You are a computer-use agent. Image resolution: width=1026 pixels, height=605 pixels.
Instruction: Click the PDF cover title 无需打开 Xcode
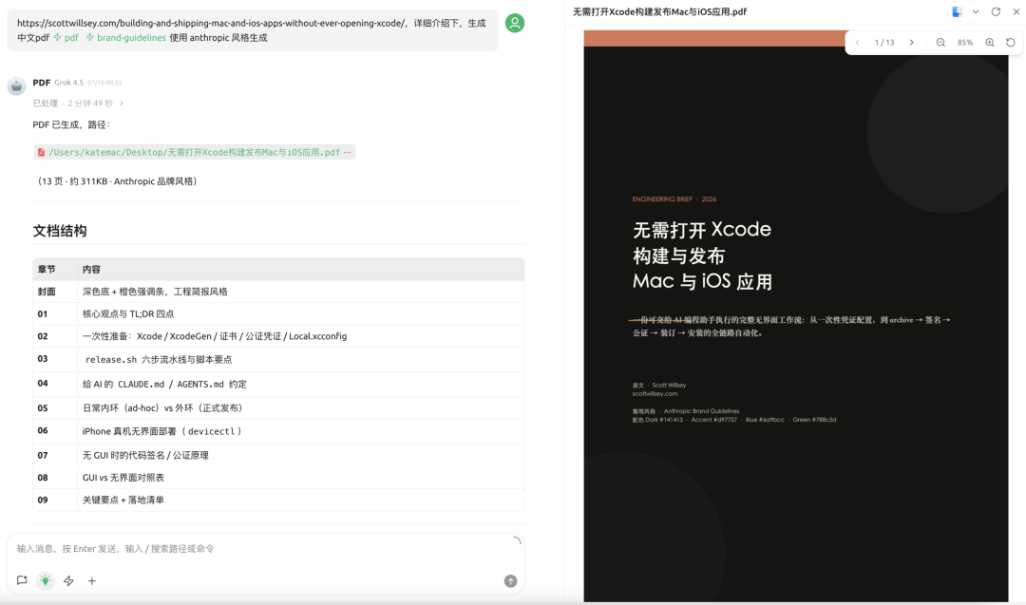[x=701, y=230]
